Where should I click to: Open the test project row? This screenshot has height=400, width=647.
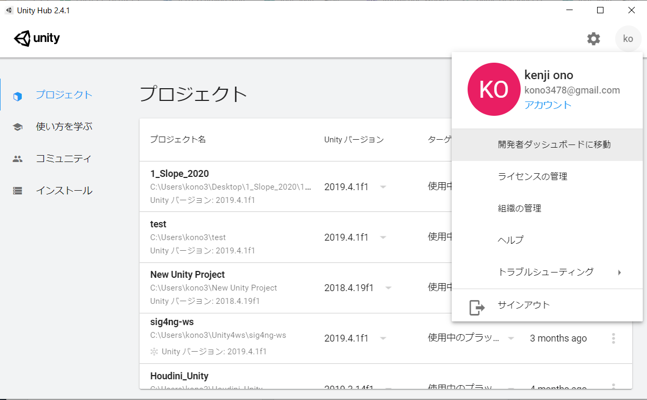158,224
